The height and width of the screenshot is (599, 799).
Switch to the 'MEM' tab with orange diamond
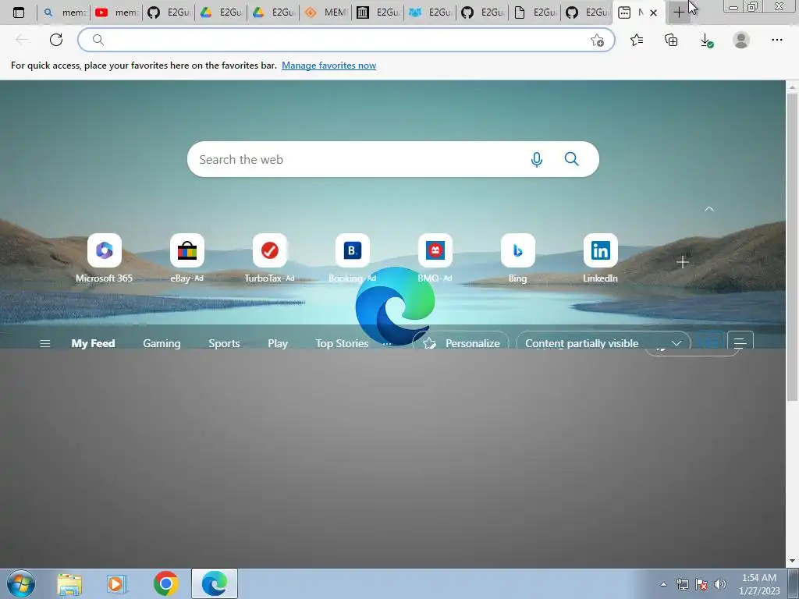tap(325, 12)
